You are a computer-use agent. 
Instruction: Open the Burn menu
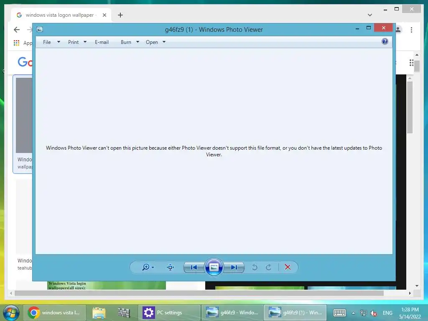126,42
